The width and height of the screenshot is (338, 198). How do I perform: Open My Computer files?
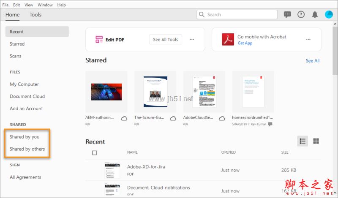25,84
